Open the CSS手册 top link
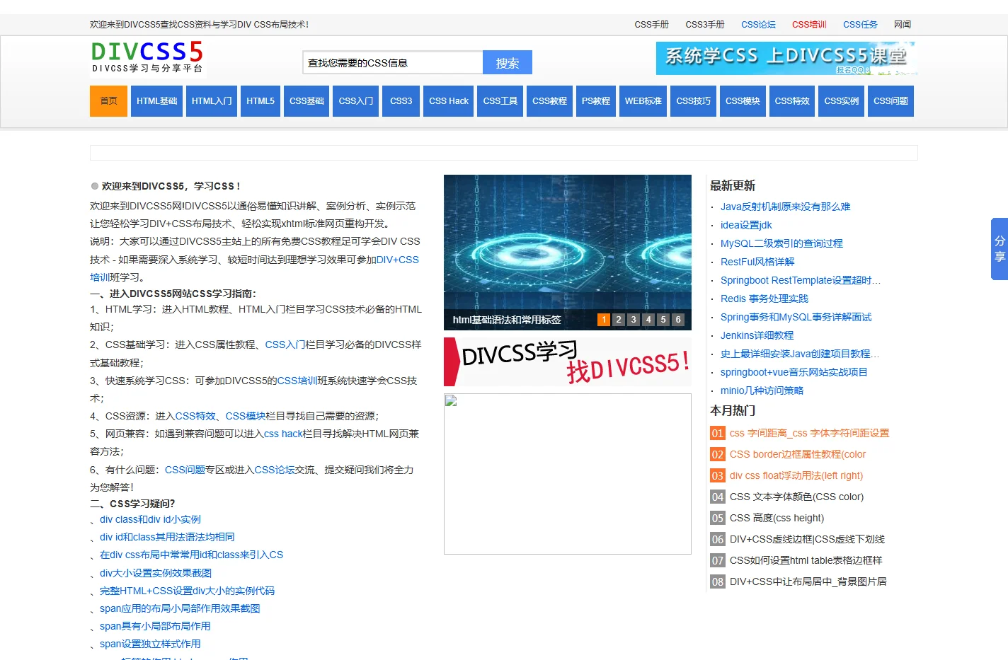 652,25
